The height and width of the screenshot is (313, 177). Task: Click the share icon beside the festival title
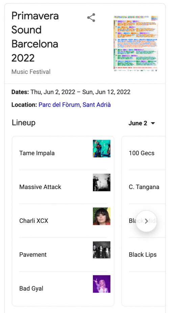(91, 18)
